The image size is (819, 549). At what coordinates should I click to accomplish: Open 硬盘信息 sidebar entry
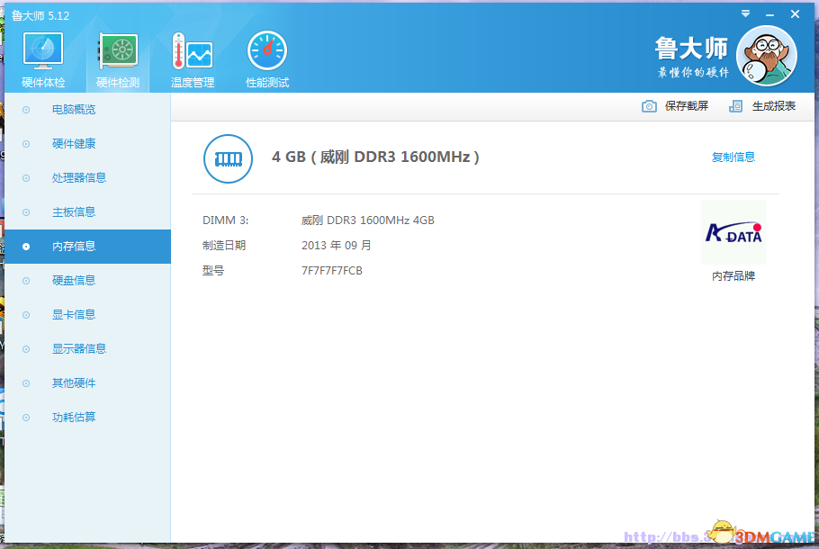(x=87, y=281)
